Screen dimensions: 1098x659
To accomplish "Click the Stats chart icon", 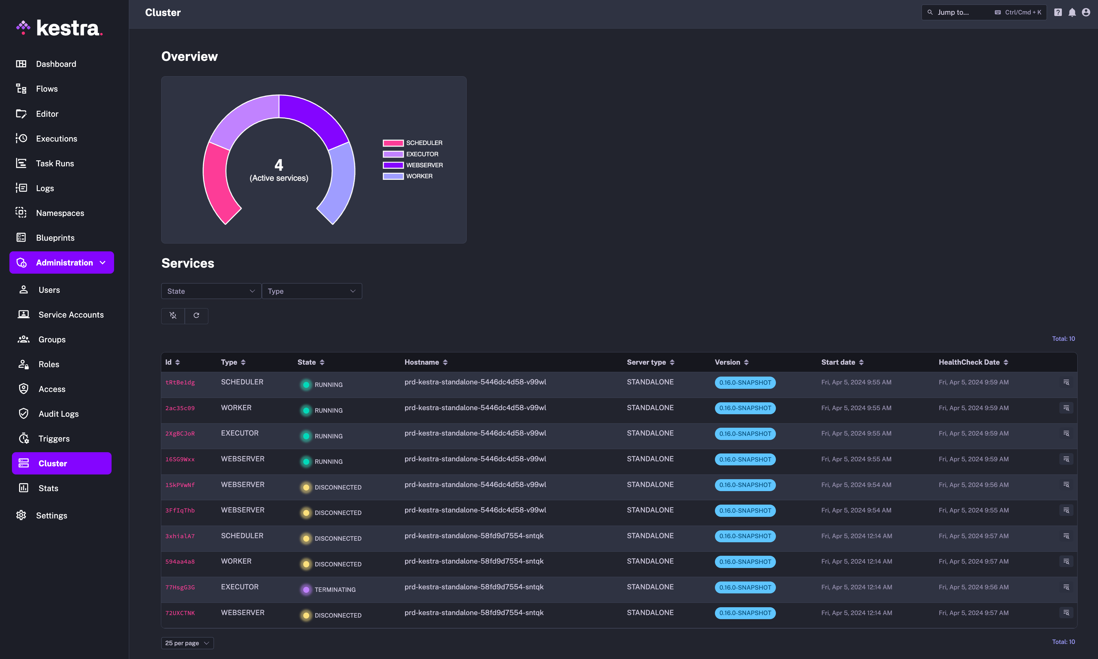I will (x=24, y=488).
